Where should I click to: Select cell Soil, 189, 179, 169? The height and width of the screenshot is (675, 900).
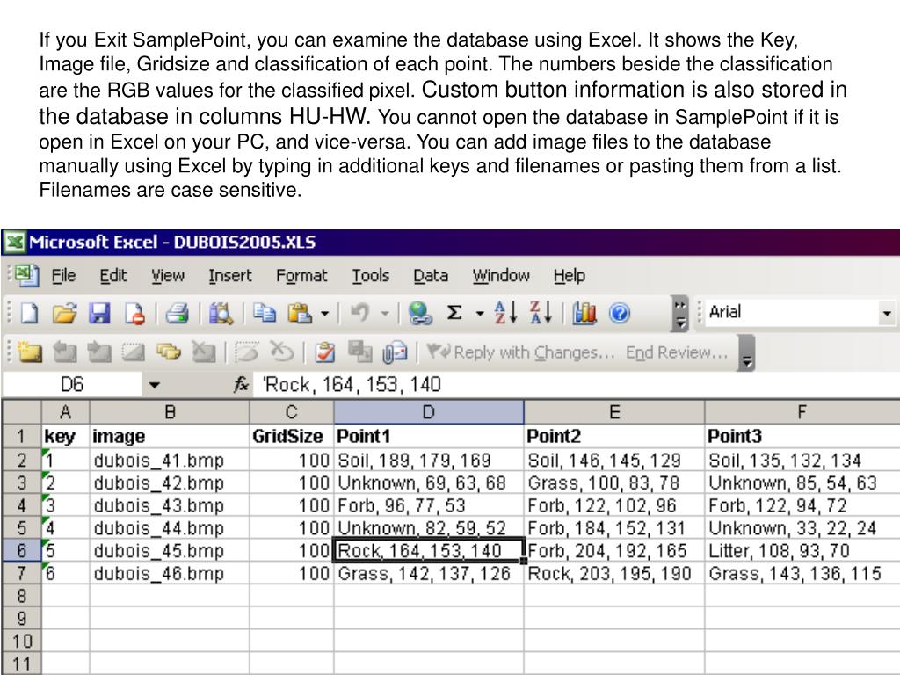click(x=429, y=460)
